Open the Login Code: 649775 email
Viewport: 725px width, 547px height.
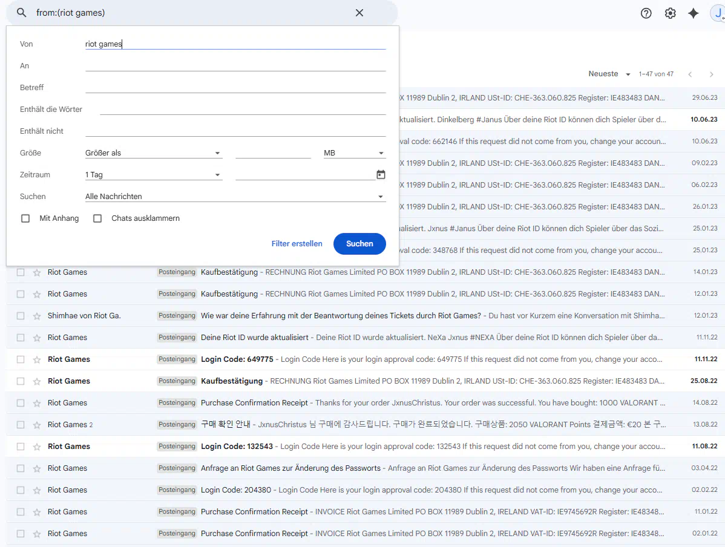point(362,359)
